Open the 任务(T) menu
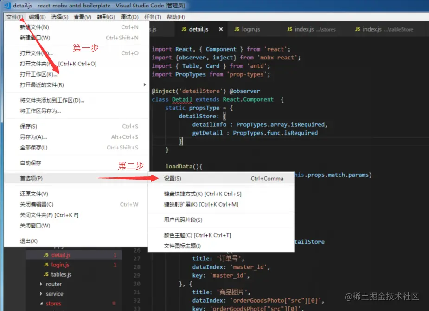The width and height of the screenshot is (429, 311). [x=153, y=17]
